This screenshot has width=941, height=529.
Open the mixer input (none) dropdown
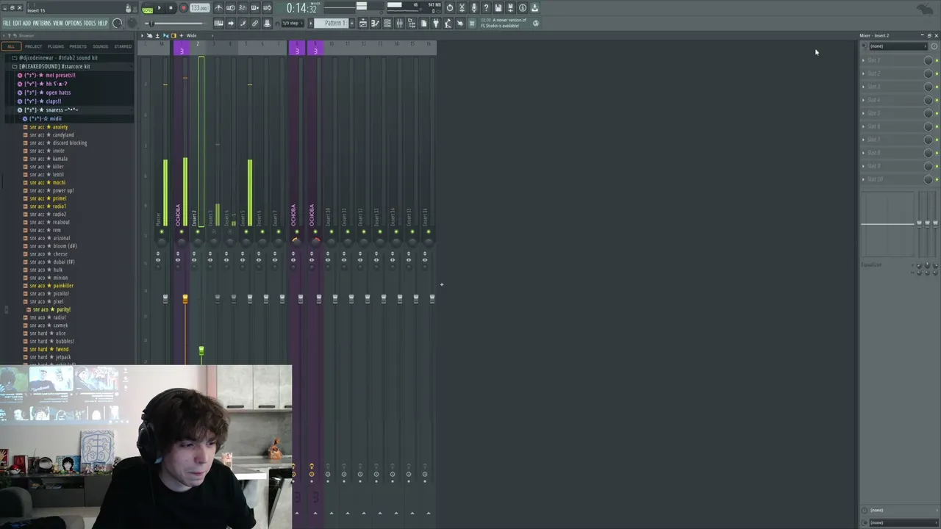coord(898,46)
